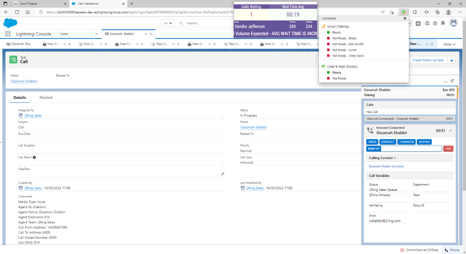Click the Salesforce Setup gear icon

click(435, 23)
